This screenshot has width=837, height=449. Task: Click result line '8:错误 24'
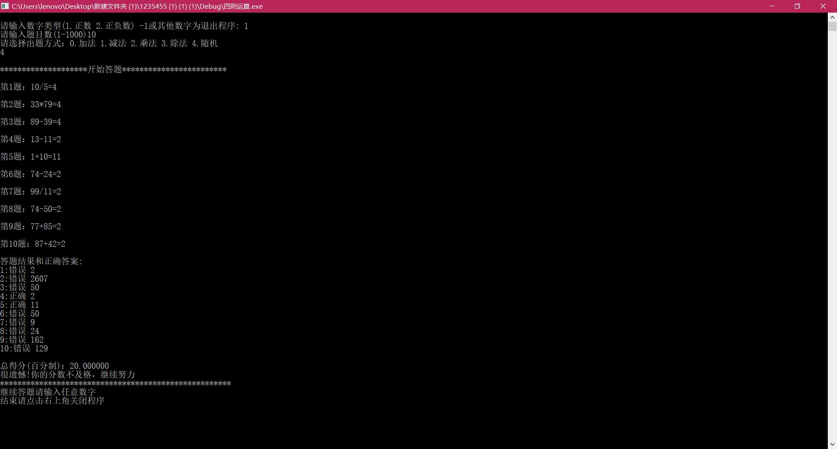pos(20,331)
